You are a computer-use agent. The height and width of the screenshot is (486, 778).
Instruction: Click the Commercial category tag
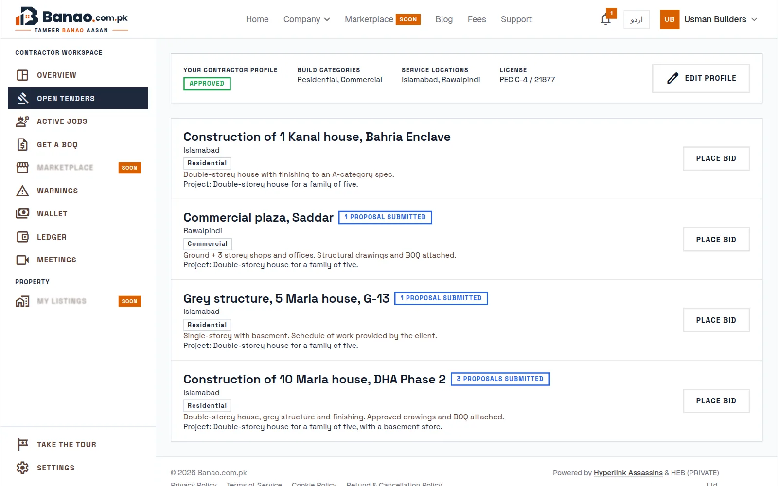tap(208, 244)
